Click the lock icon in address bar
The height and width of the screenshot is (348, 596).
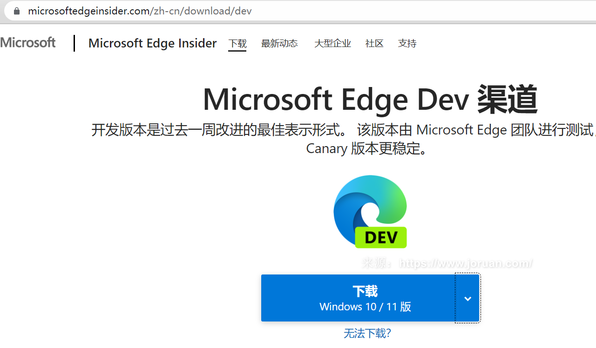pyautogui.click(x=17, y=11)
